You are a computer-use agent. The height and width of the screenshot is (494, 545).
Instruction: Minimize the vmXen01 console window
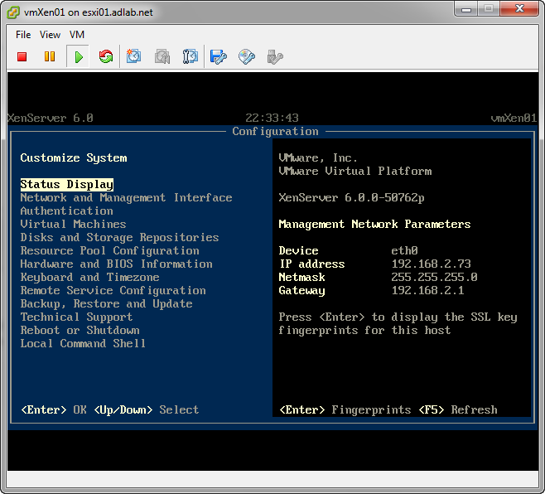click(466, 9)
